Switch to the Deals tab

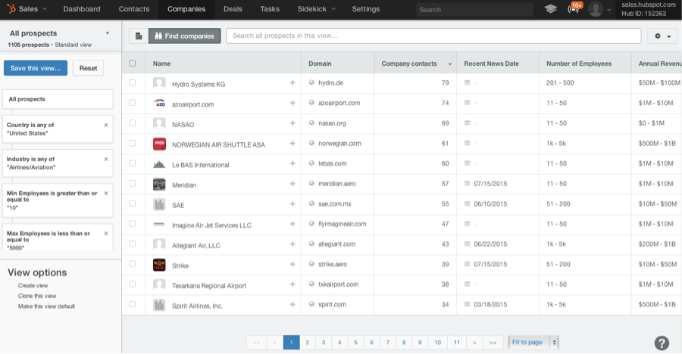tap(233, 9)
